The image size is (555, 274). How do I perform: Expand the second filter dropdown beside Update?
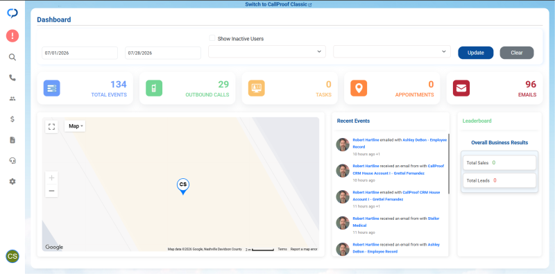[x=392, y=52]
